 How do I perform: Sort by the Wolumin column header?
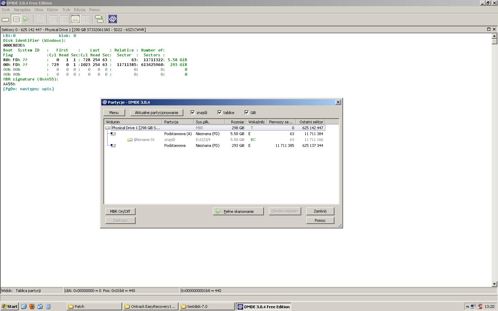pyautogui.click(x=133, y=122)
